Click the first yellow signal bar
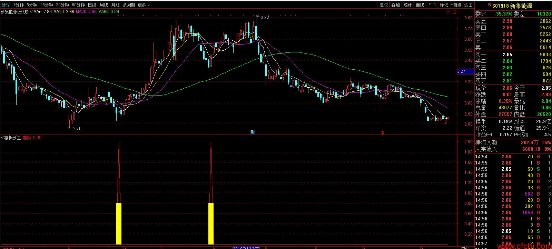This screenshot has height=249, width=552. pyautogui.click(x=119, y=224)
